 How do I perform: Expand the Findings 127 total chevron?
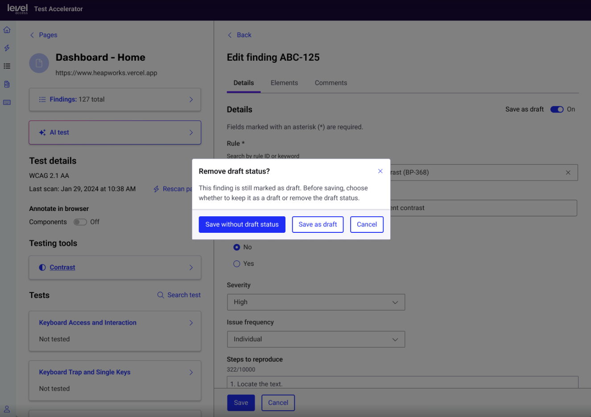pyautogui.click(x=191, y=99)
